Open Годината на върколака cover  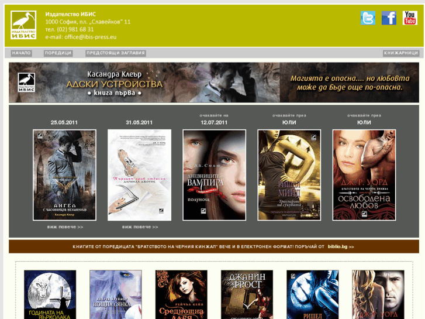pos(50,294)
